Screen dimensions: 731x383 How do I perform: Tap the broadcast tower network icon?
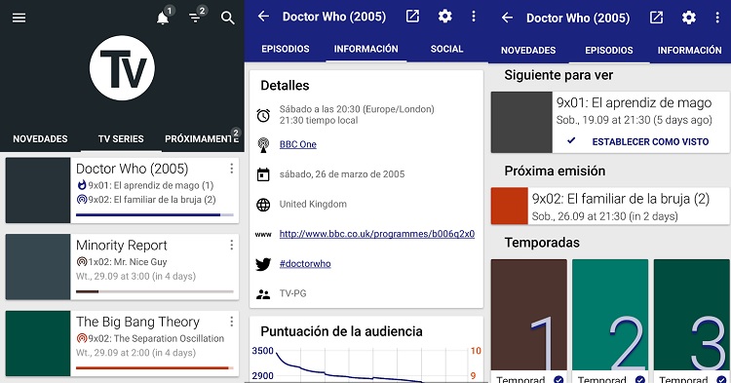(263, 145)
